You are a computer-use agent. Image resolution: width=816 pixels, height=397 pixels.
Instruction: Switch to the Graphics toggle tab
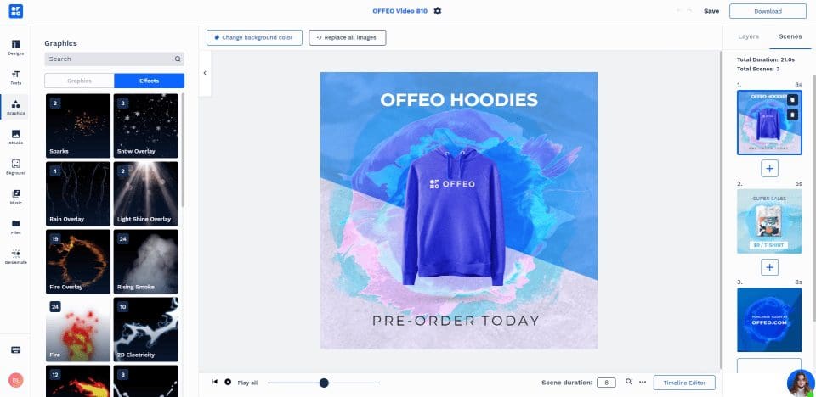[79, 81]
